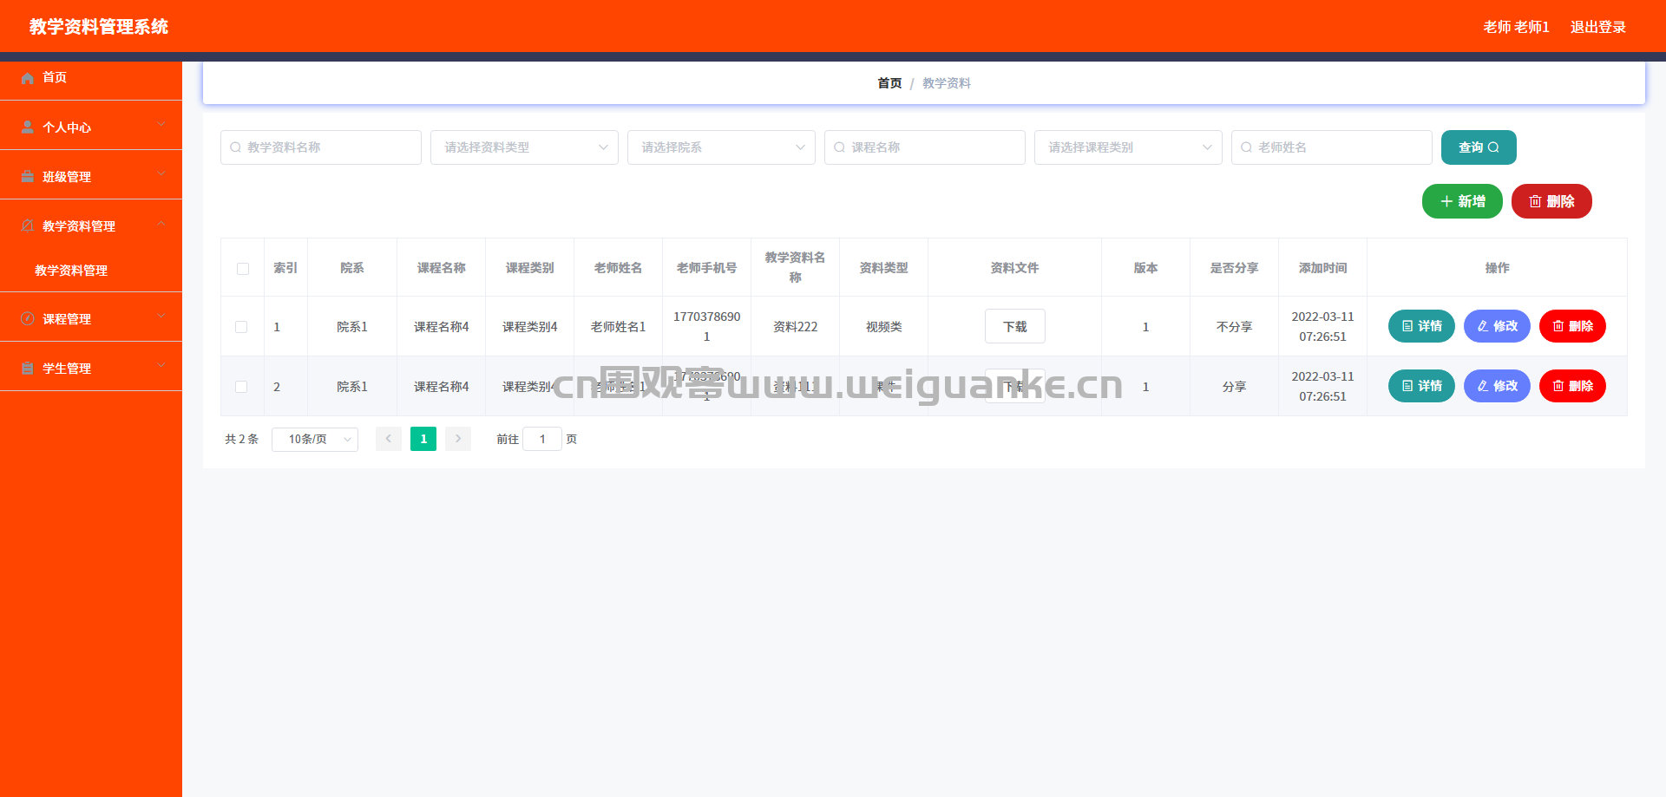The width and height of the screenshot is (1666, 797).
Task: Click the icon beside 教学资料管理 menu
Action: click(x=28, y=225)
